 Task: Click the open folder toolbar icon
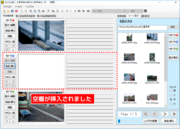click(x=8, y=11)
